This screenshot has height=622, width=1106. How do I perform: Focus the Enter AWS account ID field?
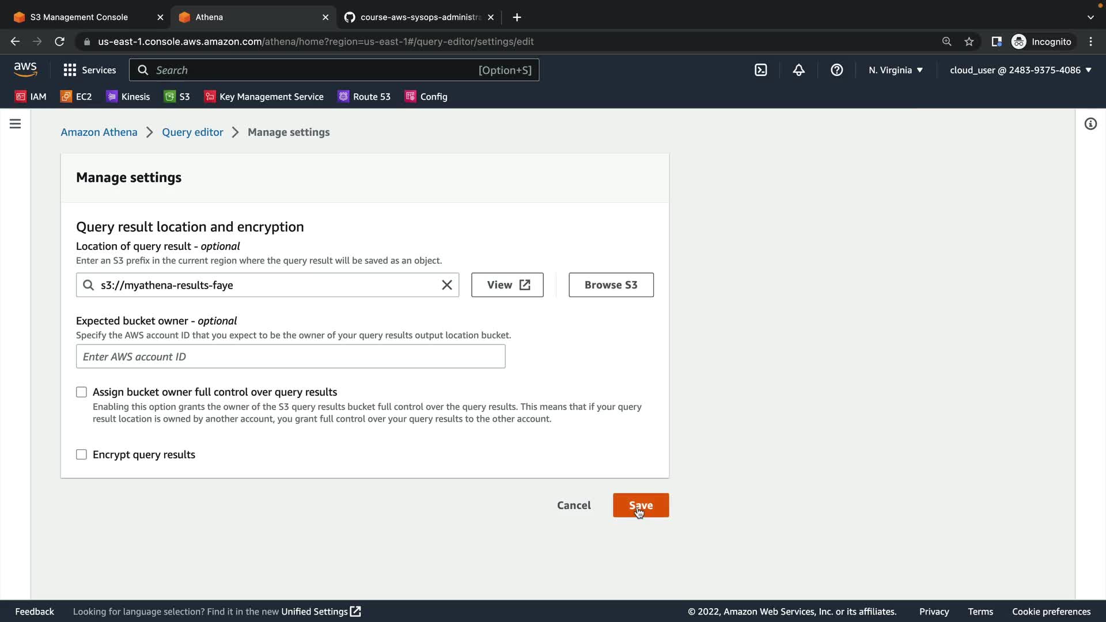290,356
